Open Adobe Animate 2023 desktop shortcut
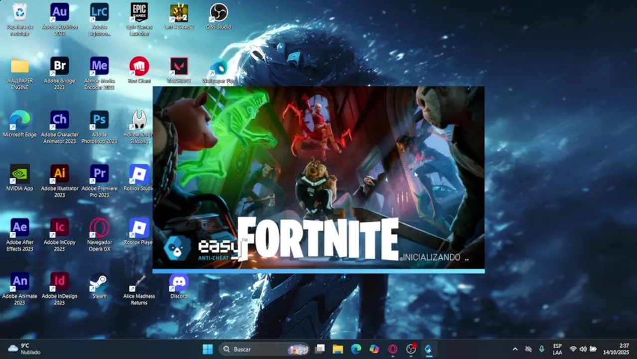Image resolution: width=637 pixels, height=359 pixels. click(x=20, y=289)
